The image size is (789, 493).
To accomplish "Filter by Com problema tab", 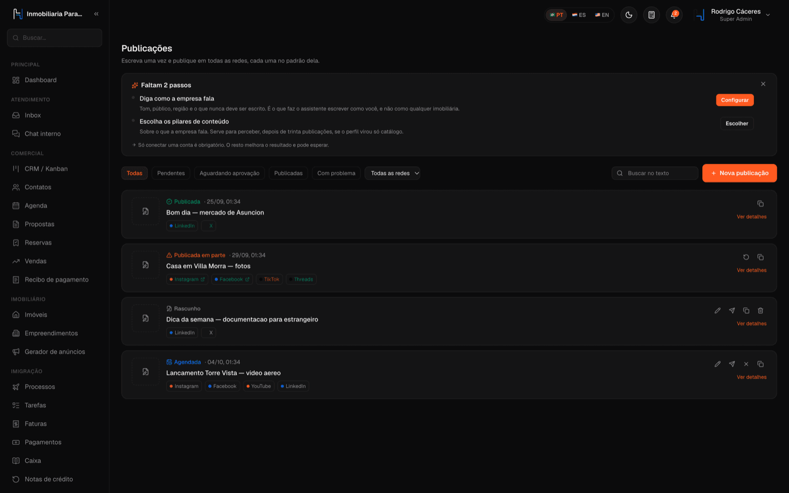I will click(x=336, y=173).
